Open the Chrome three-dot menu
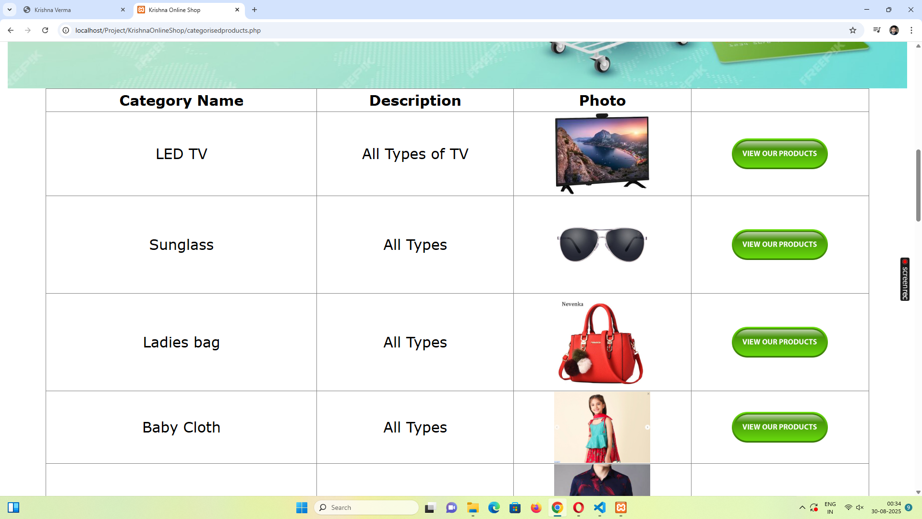Image resolution: width=922 pixels, height=519 pixels. [x=911, y=30]
